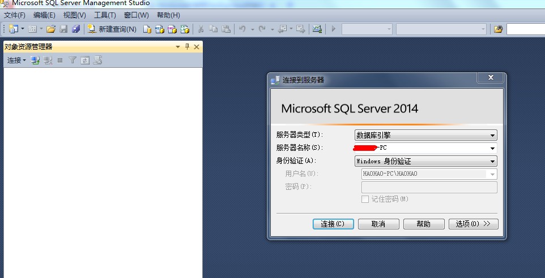Click the Open File folder icon

(51, 29)
